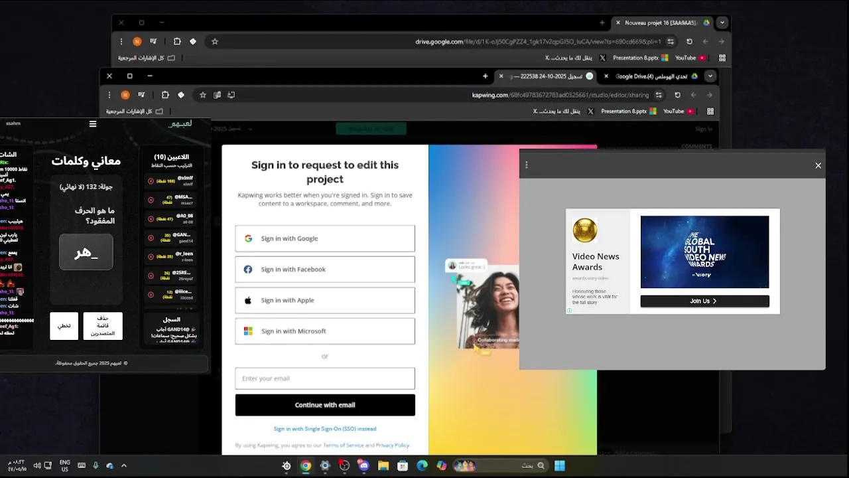Viewport: 849px width, 478px height.
Task: Remove player @r_leen with red X
Action: [x=151, y=256]
